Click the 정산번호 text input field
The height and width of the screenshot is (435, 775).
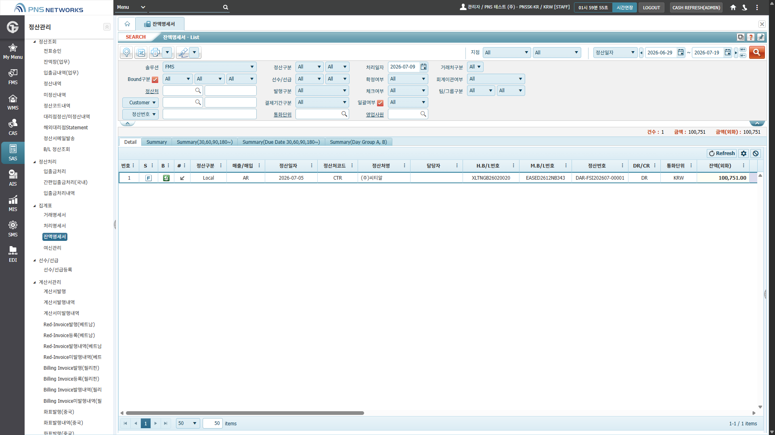click(x=209, y=114)
